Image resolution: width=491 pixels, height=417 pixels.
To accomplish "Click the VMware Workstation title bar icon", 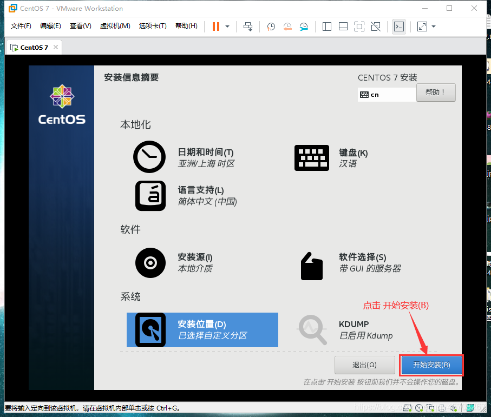I will 13,8.
